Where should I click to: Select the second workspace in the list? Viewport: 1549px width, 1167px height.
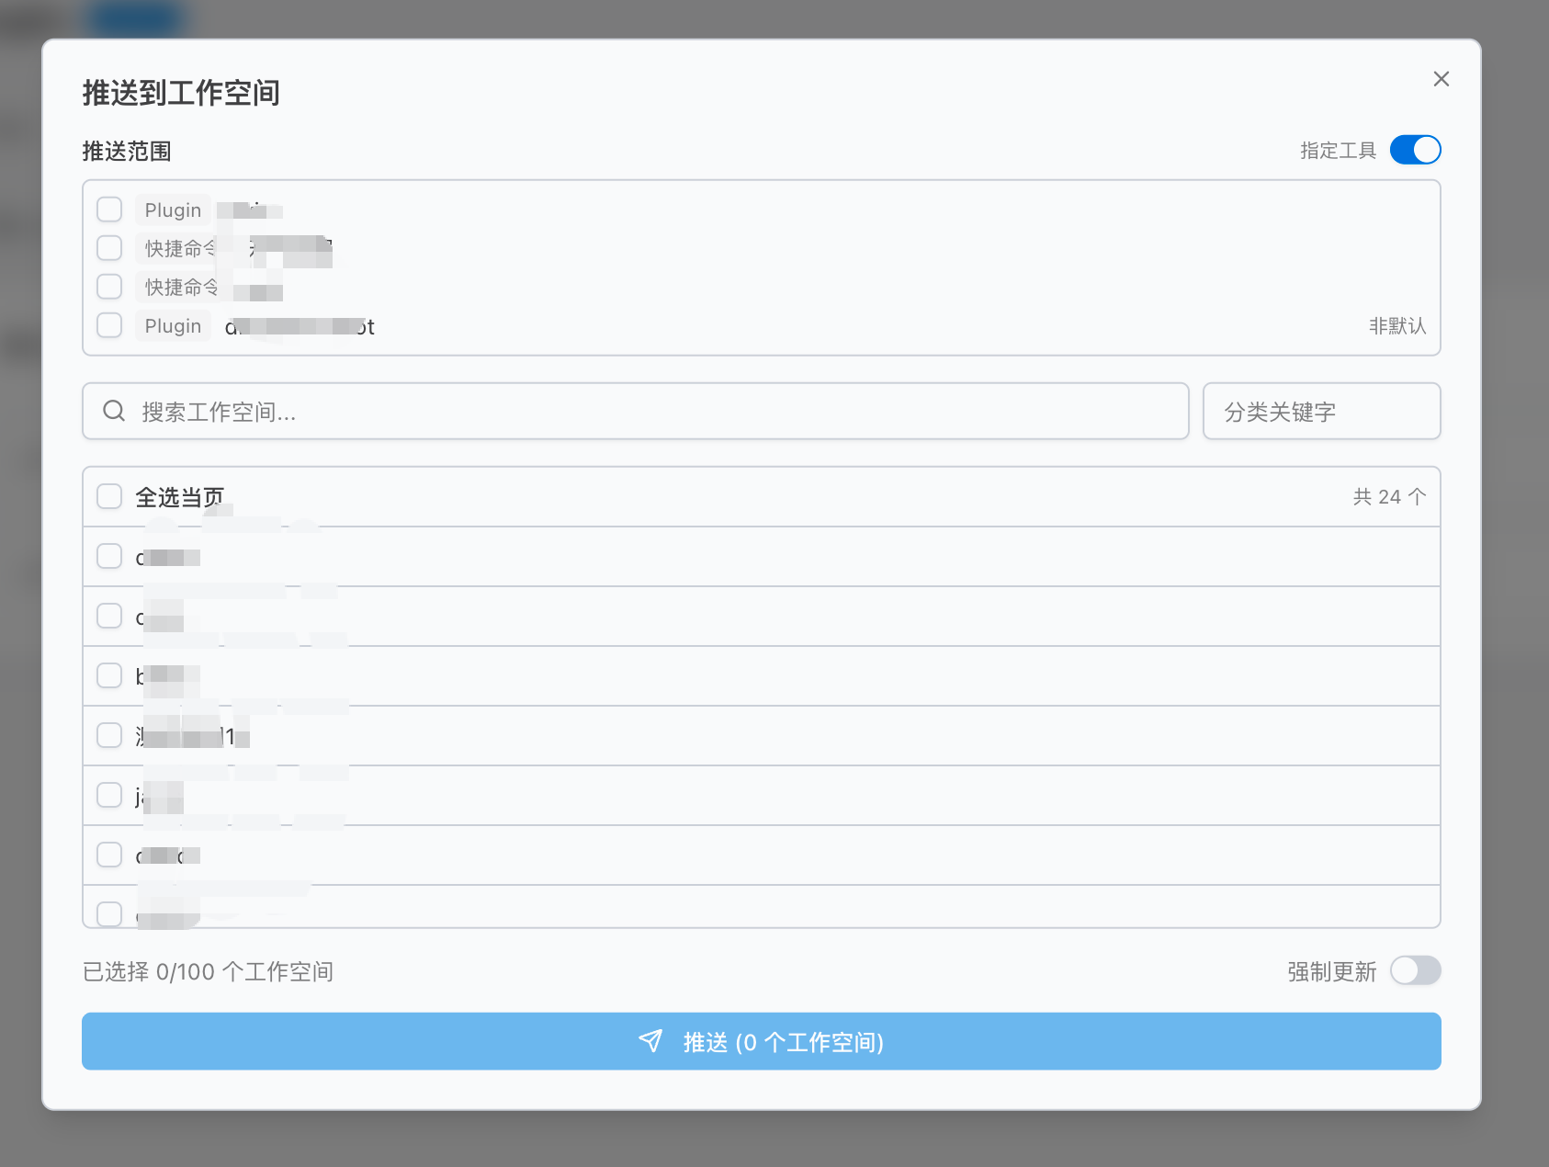(108, 616)
